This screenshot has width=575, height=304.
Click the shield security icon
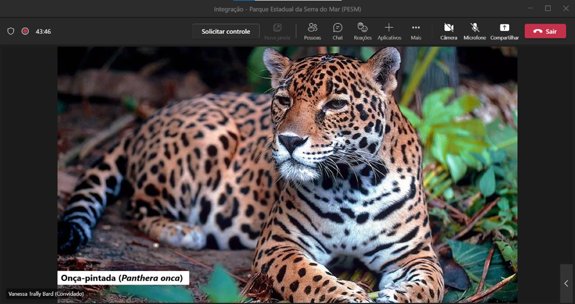click(11, 32)
